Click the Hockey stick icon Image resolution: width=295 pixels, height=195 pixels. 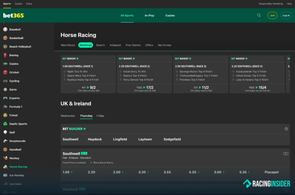pos(5,158)
